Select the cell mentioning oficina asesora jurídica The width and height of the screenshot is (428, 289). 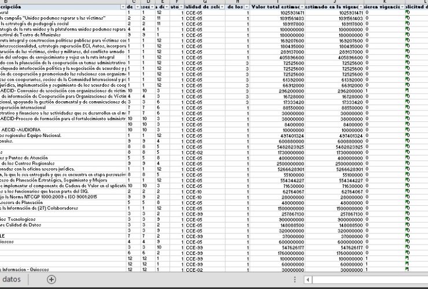click(63, 169)
